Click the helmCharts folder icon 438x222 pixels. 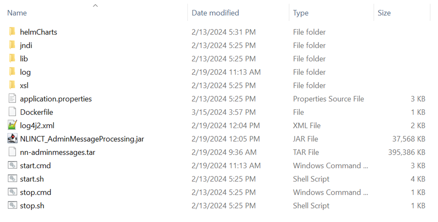click(12, 32)
